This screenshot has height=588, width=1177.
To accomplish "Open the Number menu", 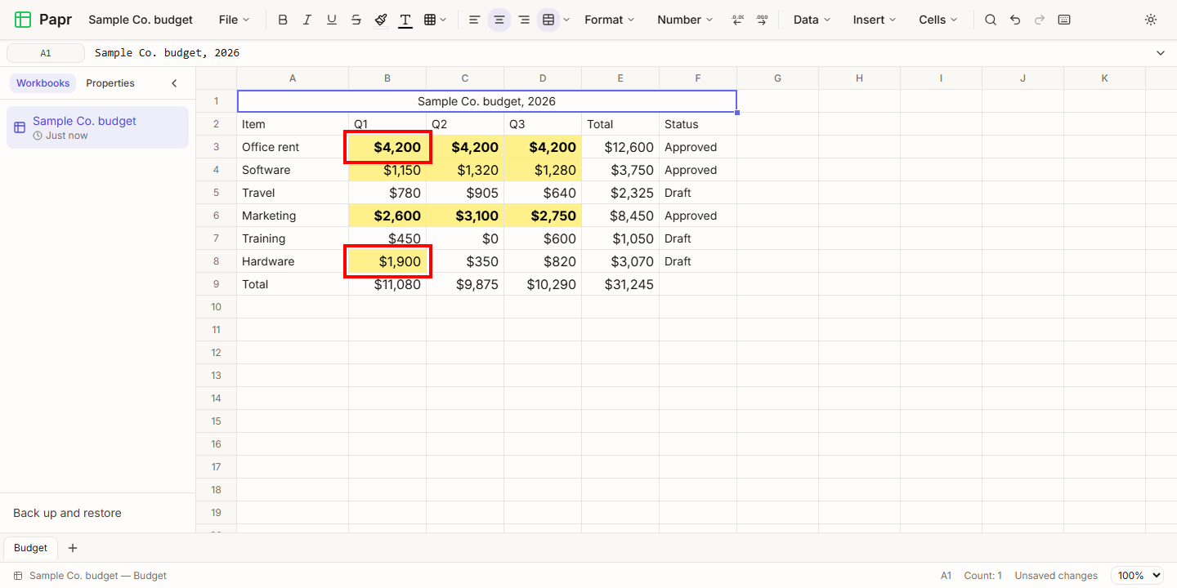I will 685,20.
